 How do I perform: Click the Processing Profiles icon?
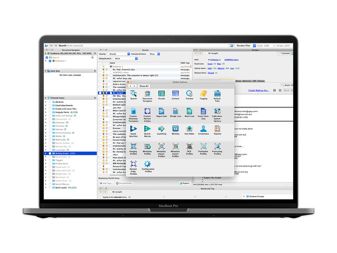[217, 147]
